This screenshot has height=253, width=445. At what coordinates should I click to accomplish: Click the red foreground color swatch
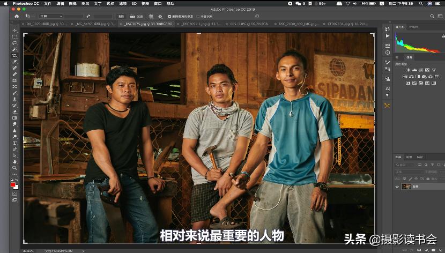click(x=13, y=184)
